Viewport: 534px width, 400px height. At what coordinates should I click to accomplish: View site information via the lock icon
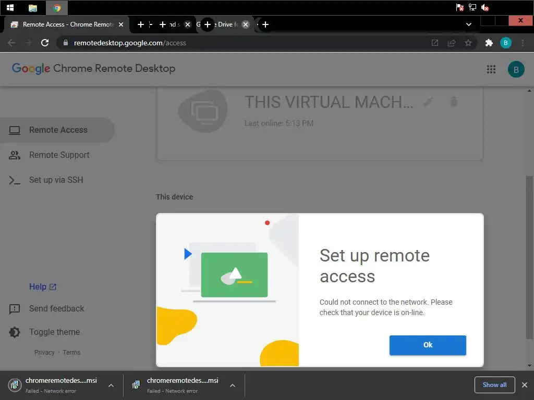coord(66,43)
